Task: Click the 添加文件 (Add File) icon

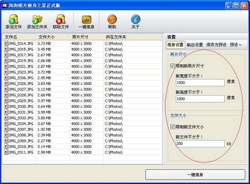Action: click(x=13, y=19)
